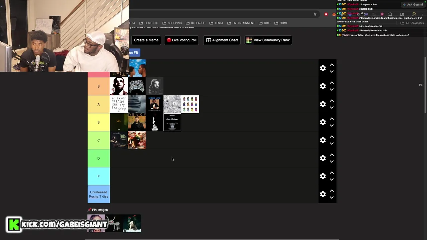This screenshot has height=240, width=427.
Task: Open settings gear for the pink tier row
Action: point(323,68)
